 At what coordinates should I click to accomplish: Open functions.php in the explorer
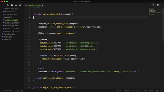(10, 34)
